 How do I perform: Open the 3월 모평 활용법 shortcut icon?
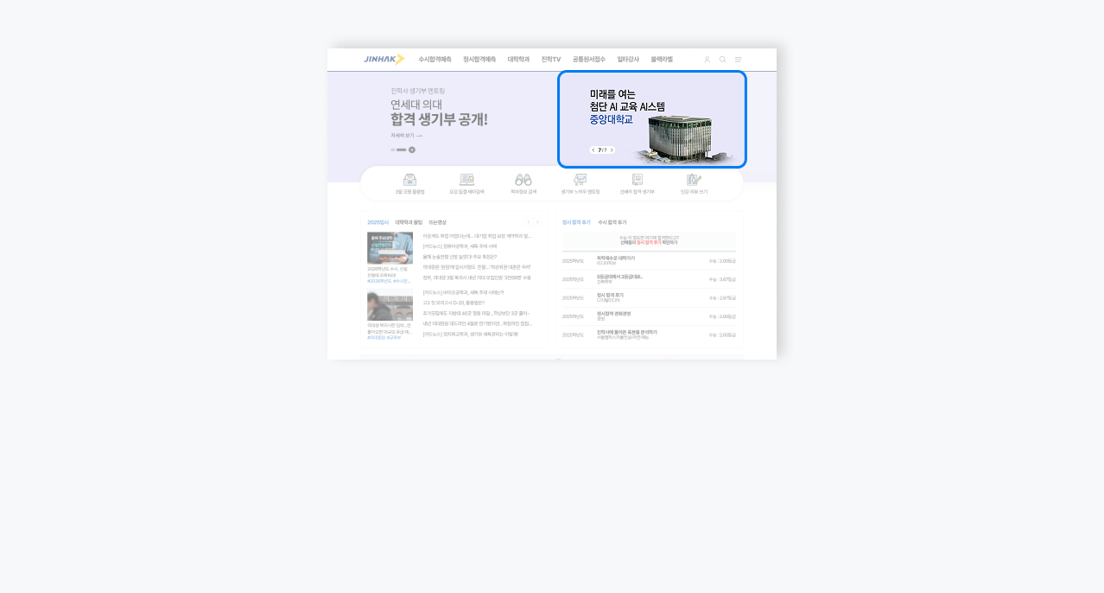click(x=410, y=180)
